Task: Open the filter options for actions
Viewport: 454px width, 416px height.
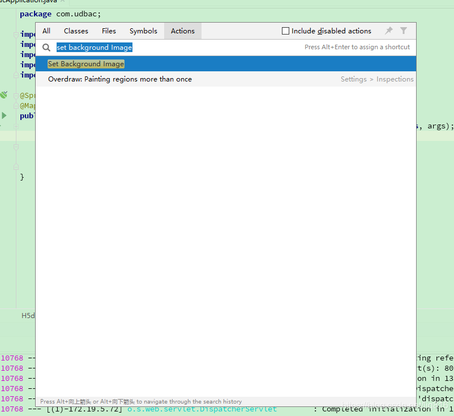Action: 404,31
